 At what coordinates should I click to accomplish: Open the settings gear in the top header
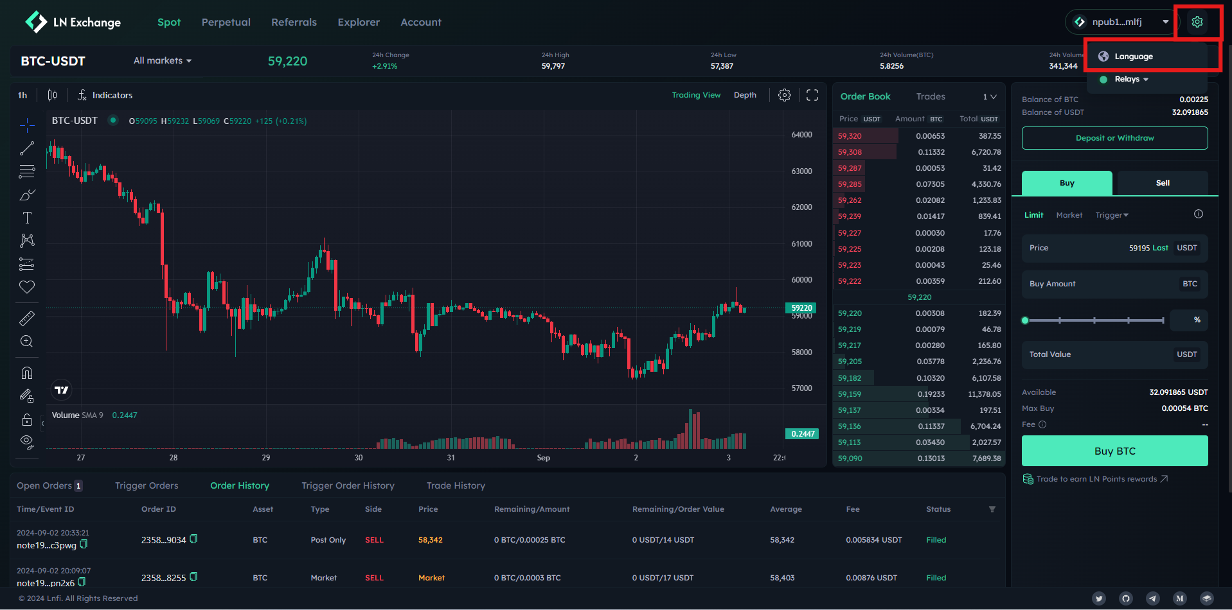1197,22
